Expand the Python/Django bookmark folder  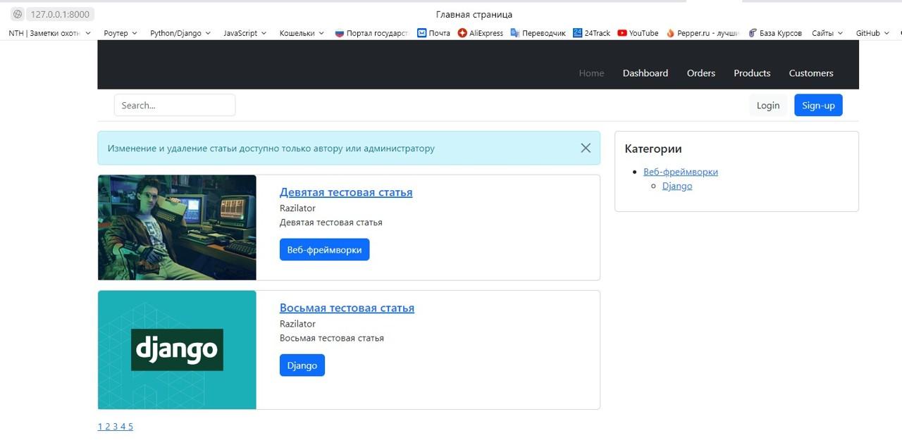tap(180, 33)
